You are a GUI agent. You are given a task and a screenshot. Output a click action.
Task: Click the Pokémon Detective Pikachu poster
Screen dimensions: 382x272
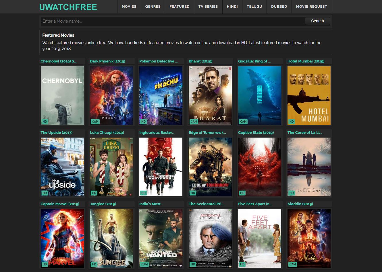pos(161,95)
